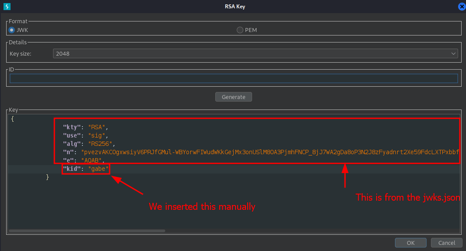Click the closing brace in the Key editor
Screen dimensions: 466x251
click(x=47, y=177)
